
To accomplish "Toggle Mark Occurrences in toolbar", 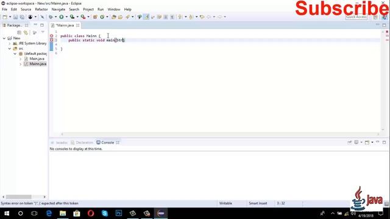I will (147, 17).
